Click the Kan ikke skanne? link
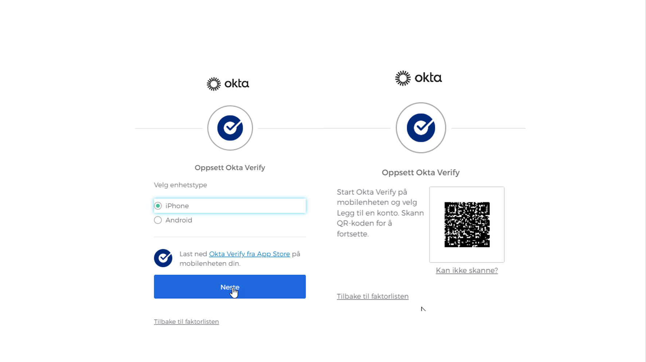 (x=467, y=270)
